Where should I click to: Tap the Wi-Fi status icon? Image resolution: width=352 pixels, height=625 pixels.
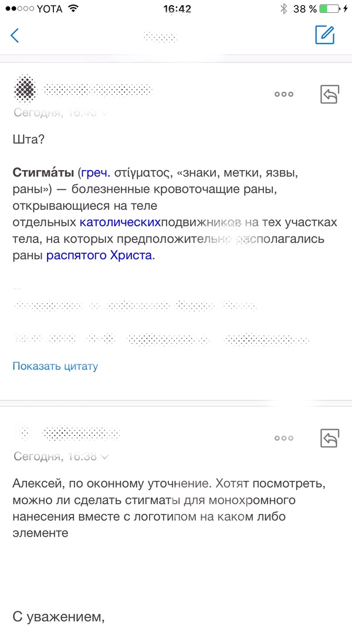click(73, 9)
